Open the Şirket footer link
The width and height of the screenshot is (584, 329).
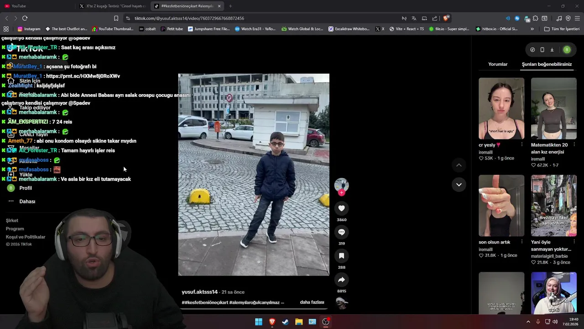(12, 221)
